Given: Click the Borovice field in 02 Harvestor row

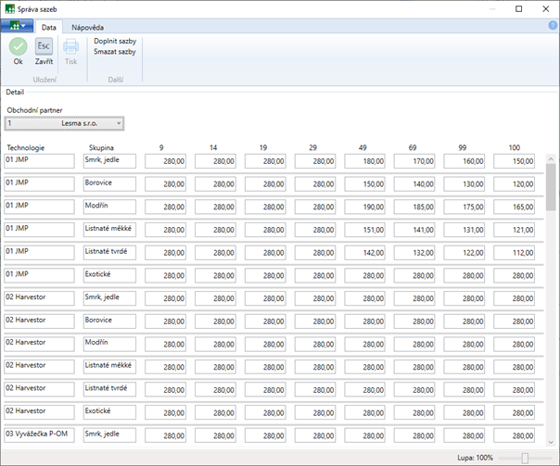Looking at the screenshot, I should [x=108, y=320].
